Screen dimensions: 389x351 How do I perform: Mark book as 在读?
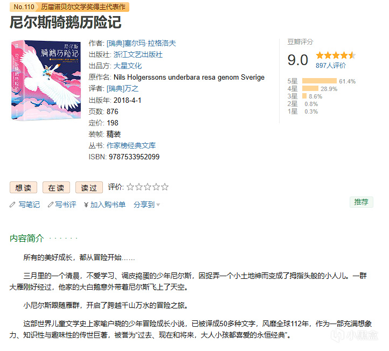click(x=56, y=187)
